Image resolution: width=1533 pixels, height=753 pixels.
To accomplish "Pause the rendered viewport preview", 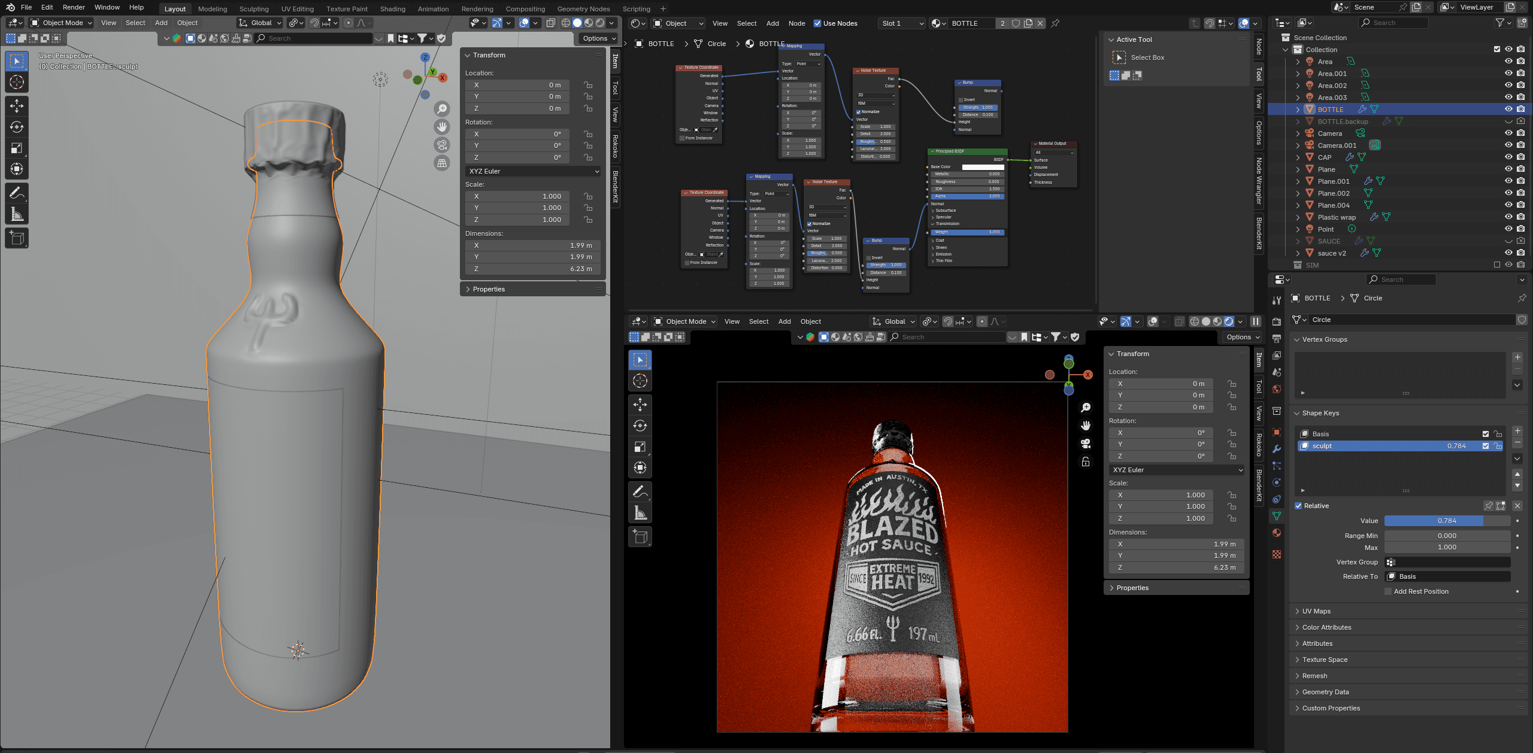I will point(1256,321).
